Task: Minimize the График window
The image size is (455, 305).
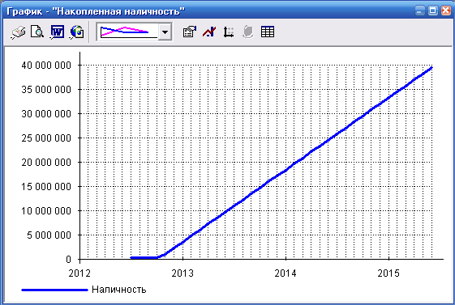Action: click(x=419, y=11)
